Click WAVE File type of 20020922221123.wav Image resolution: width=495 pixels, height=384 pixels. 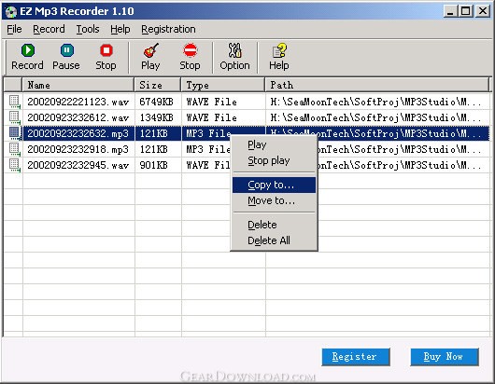pyautogui.click(x=211, y=102)
